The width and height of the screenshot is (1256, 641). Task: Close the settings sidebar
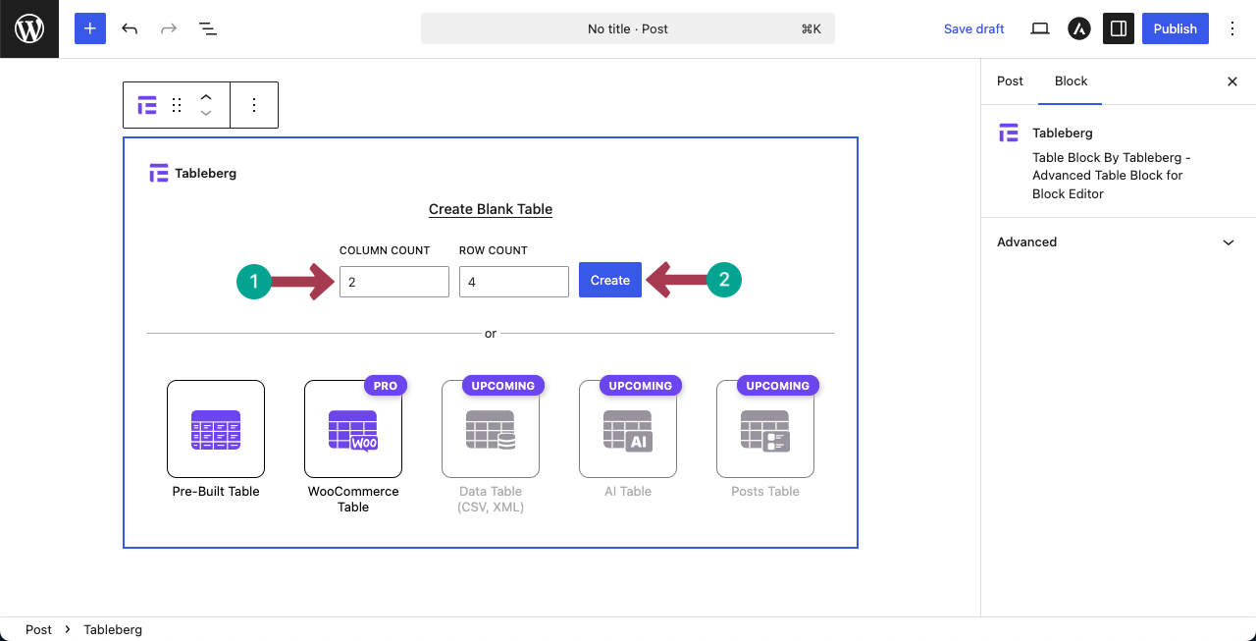click(1232, 81)
